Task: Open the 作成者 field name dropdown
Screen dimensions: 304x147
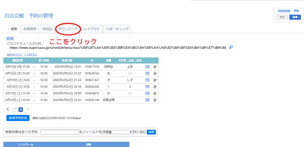Action: 117,132
